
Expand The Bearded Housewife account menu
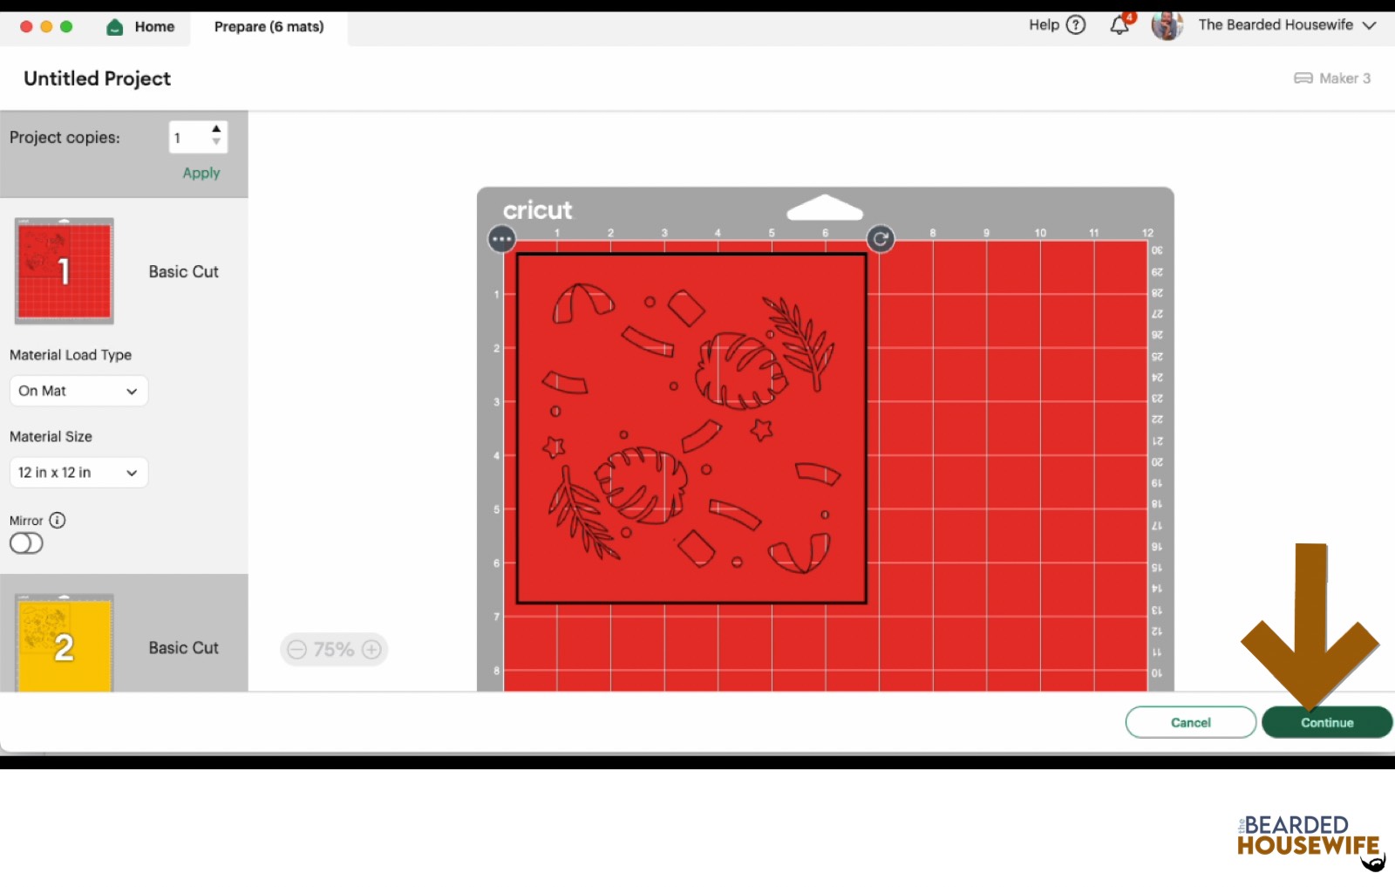1287,25
